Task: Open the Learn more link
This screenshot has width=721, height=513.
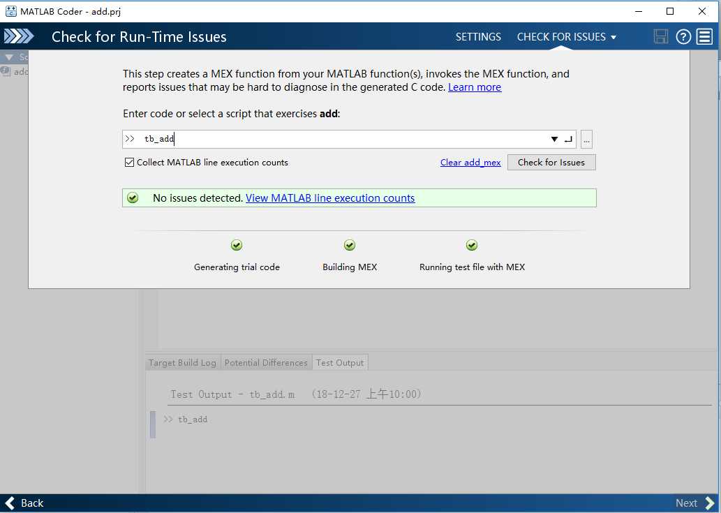Action: pyautogui.click(x=475, y=87)
